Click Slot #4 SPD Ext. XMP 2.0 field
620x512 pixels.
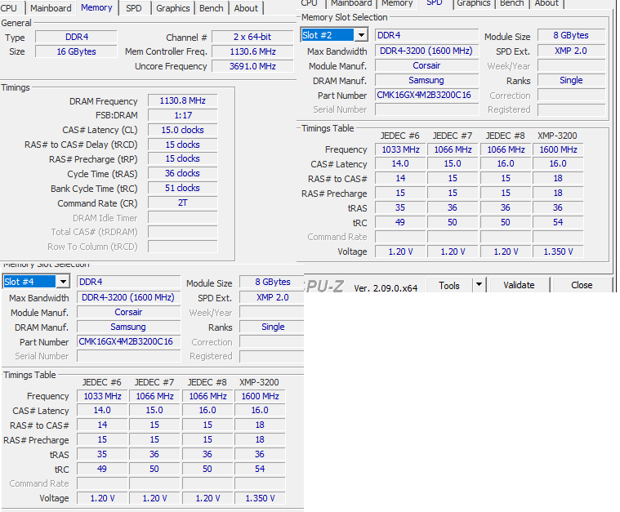pyautogui.click(x=272, y=298)
